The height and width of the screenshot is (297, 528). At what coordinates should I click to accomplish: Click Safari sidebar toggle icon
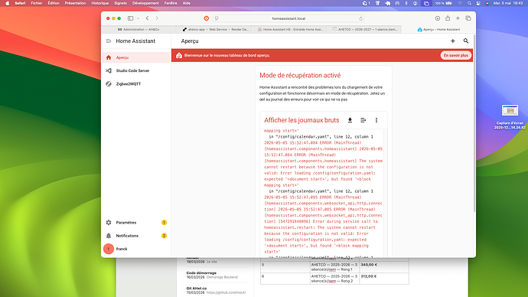(x=130, y=18)
